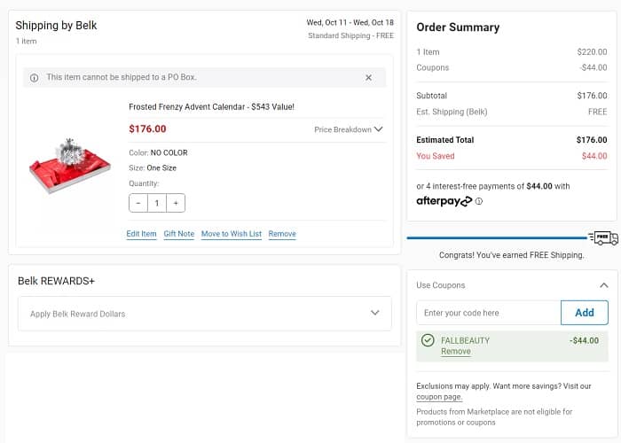Click the Add coupon button
The width and height of the screenshot is (621, 443).
[584, 313]
